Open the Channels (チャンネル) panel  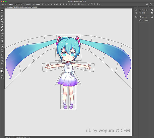[144, 20]
